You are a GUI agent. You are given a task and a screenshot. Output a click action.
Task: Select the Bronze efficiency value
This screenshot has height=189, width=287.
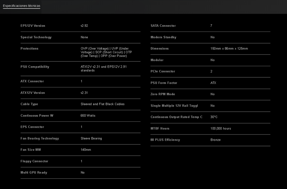tap(216, 140)
